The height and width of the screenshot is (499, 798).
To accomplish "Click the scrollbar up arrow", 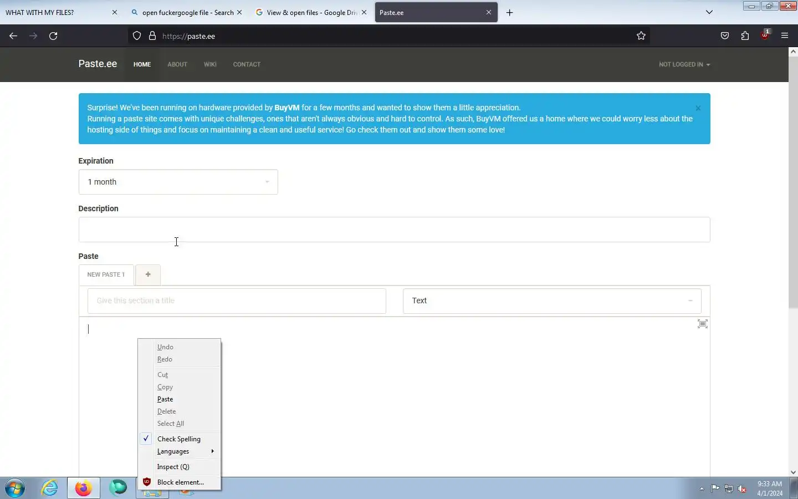I will click(793, 52).
